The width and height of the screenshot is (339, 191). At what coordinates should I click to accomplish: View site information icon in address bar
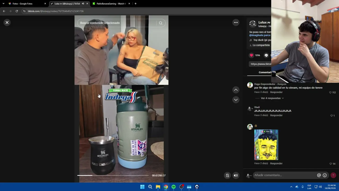pyautogui.click(x=24, y=11)
